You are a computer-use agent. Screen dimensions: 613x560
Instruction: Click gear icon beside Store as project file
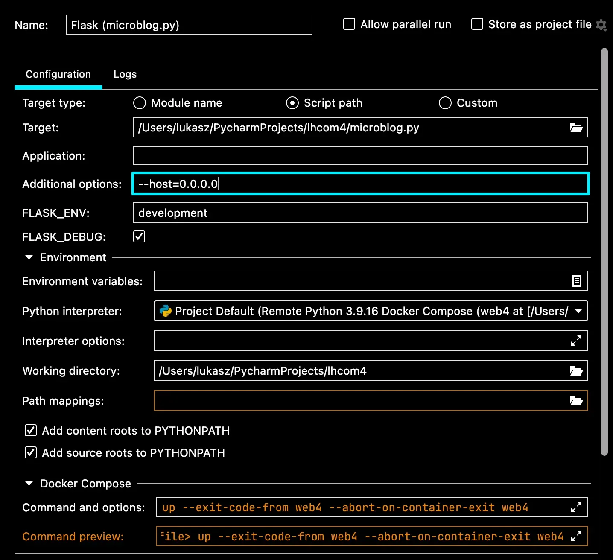pyautogui.click(x=601, y=25)
